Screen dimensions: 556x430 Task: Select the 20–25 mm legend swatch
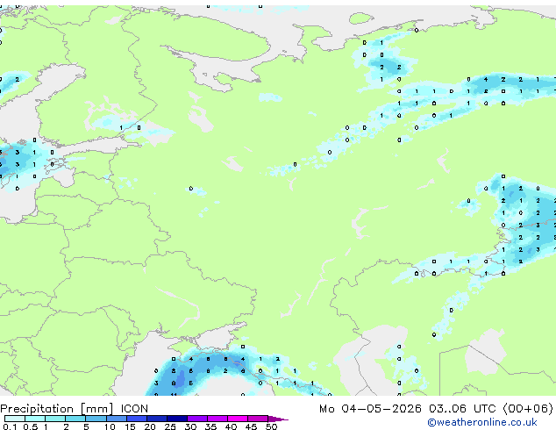156,419
